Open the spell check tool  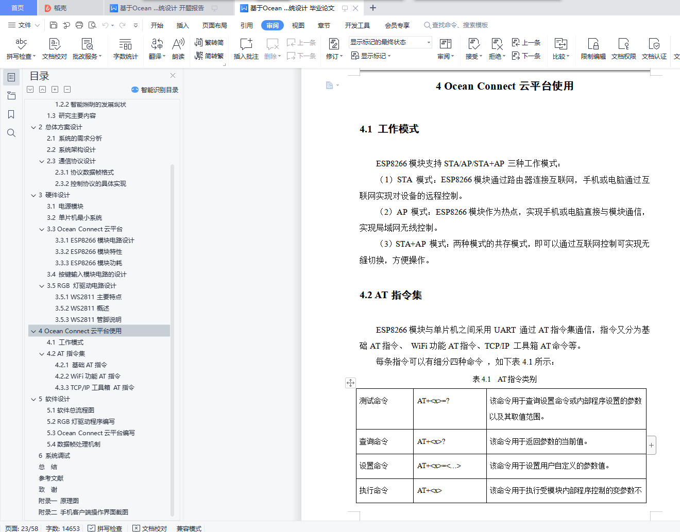coord(21,49)
